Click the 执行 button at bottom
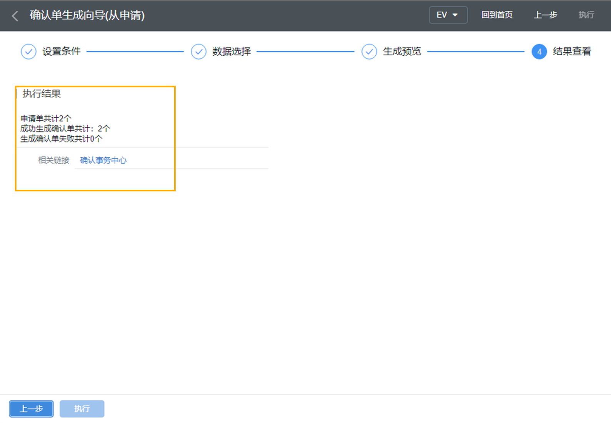 coord(82,409)
